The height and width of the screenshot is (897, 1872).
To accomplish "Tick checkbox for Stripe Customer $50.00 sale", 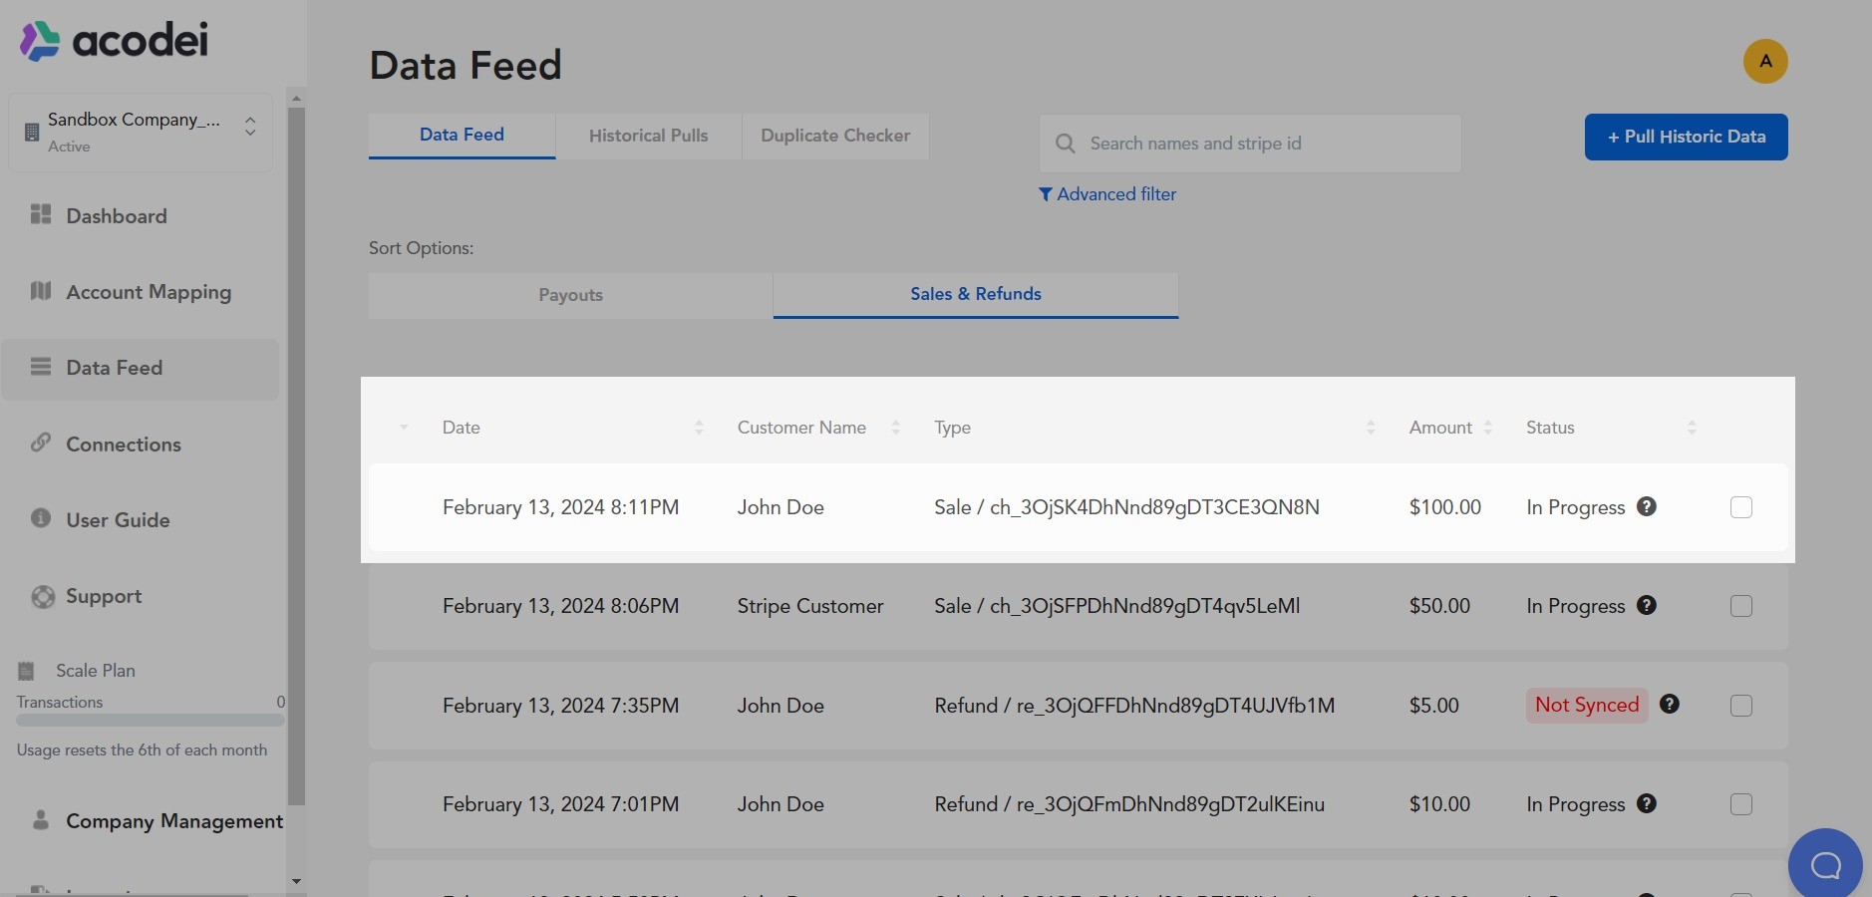I will click(x=1741, y=606).
